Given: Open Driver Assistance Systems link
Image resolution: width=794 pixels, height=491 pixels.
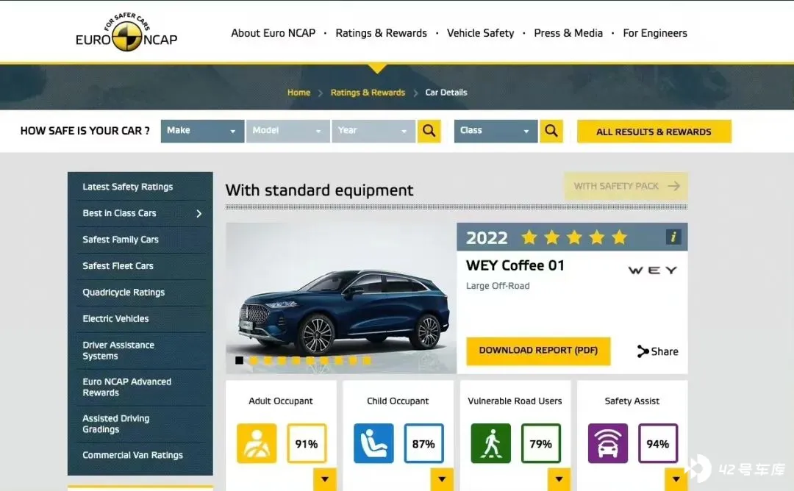Looking at the screenshot, I should point(118,351).
